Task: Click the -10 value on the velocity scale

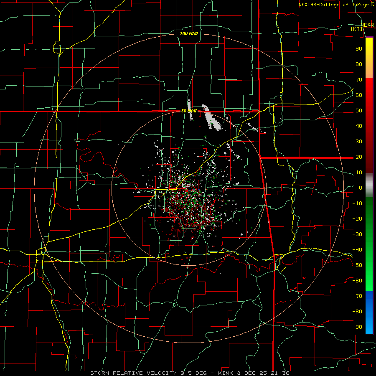Action: click(x=357, y=203)
